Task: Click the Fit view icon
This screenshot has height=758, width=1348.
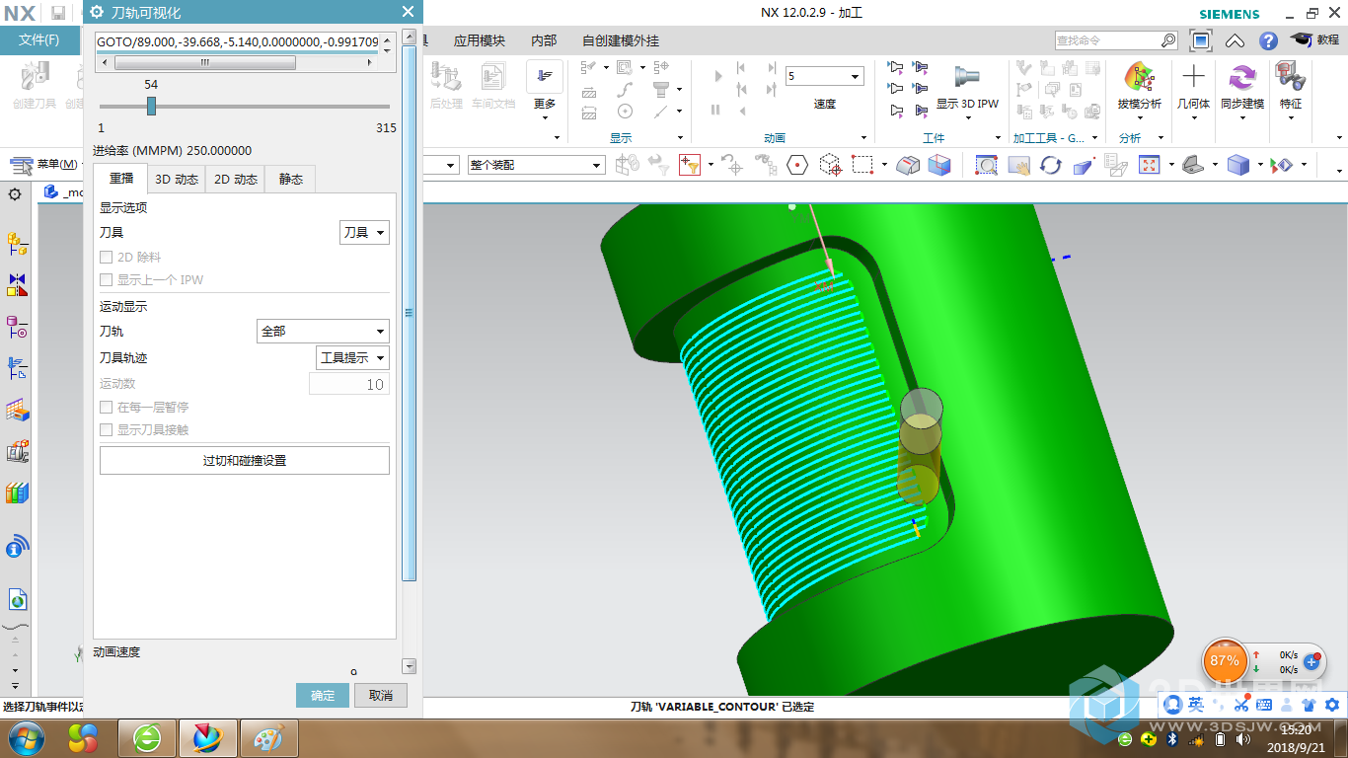Action: coord(1149,165)
